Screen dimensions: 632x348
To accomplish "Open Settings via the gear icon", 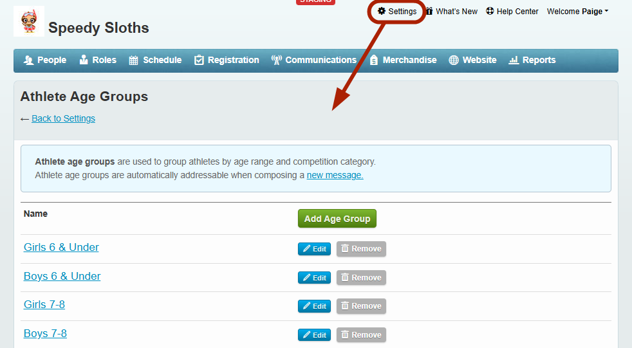I will click(x=381, y=12).
